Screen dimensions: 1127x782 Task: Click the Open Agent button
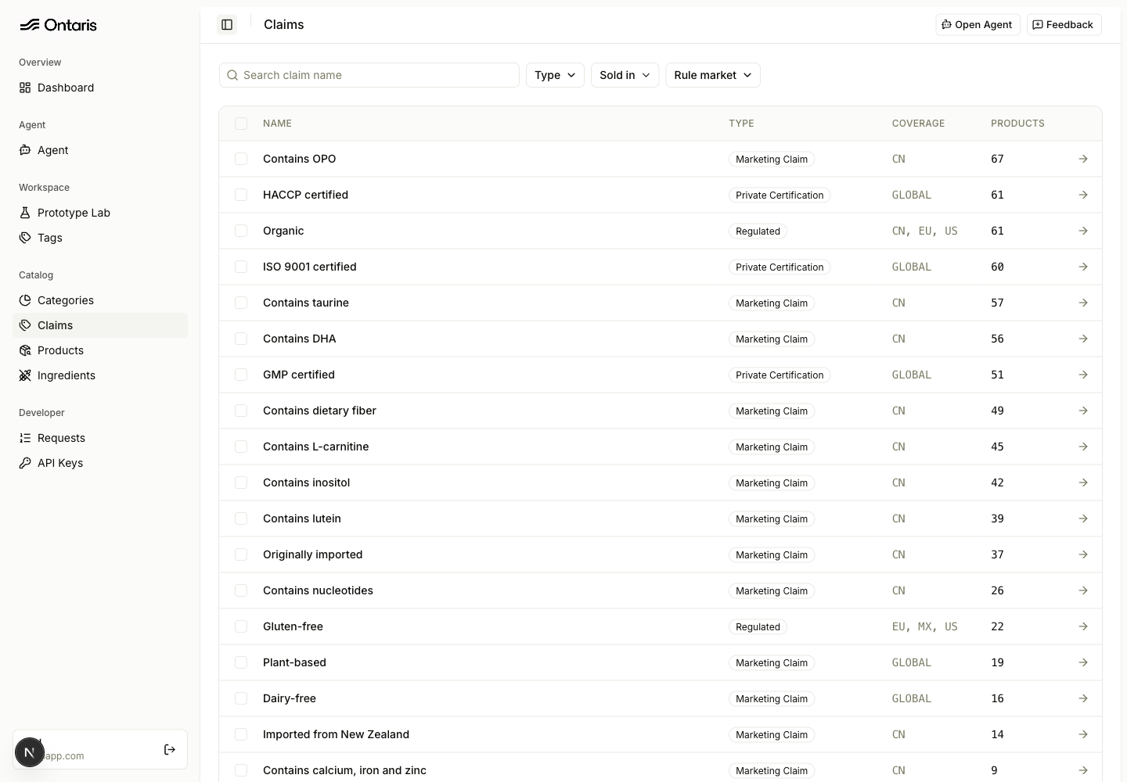978,24
